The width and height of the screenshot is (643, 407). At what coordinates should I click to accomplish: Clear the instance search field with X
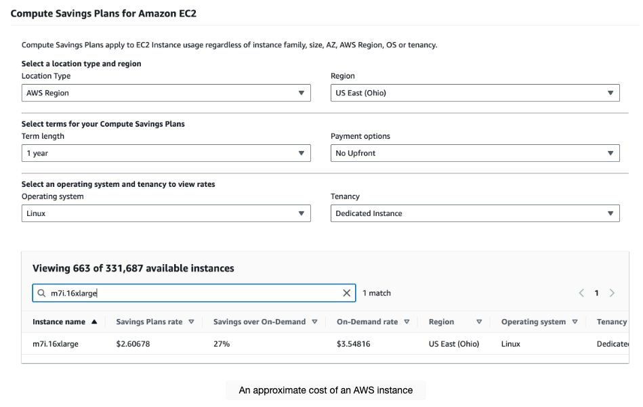coord(346,293)
